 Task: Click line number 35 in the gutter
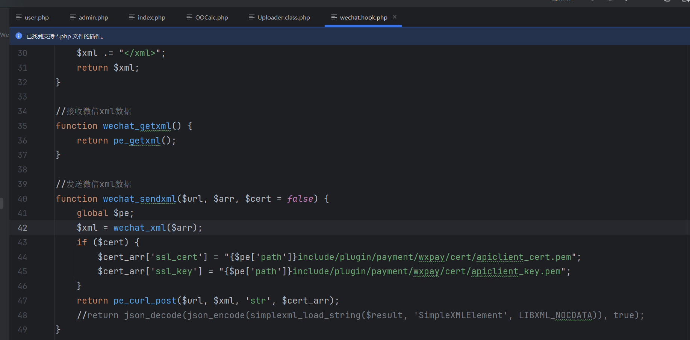click(x=23, y=126)
